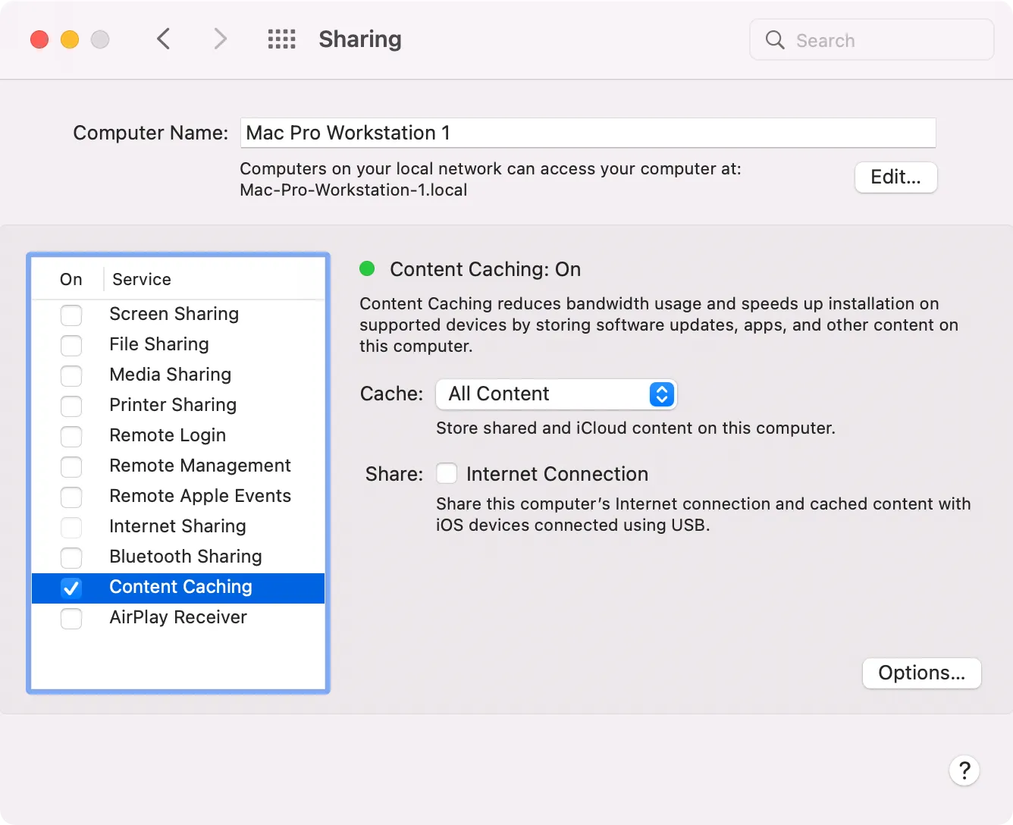Click the Edit button for computer name
The height and width of the screenshot is (825, 1013).
(x=895, y=177)
